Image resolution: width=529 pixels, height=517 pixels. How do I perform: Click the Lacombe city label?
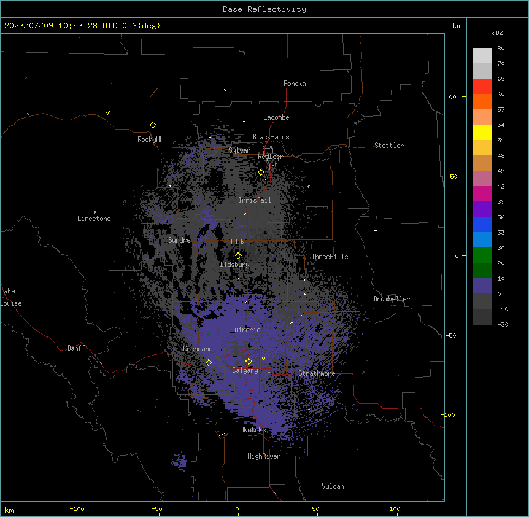(276, 117)
